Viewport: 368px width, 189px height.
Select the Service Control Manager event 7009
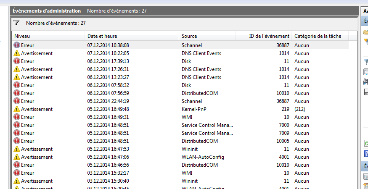point(207,133)
